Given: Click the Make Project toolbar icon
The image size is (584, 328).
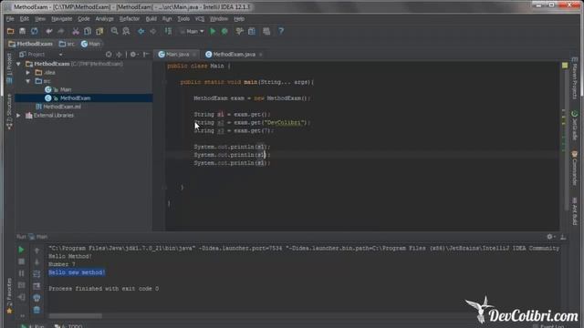Looking at the screenshot, I should [168, 31].
